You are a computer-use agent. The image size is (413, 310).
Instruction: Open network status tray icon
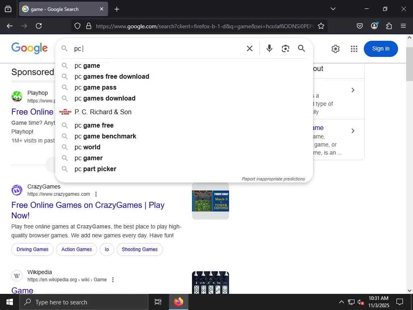click(351, 302)
